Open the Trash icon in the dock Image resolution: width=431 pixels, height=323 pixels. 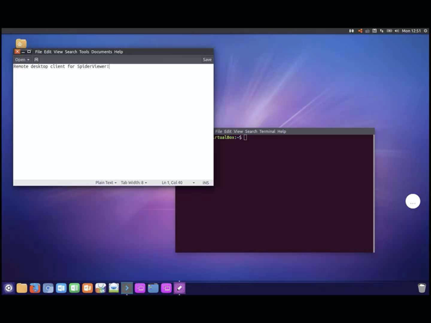point(422,288)
